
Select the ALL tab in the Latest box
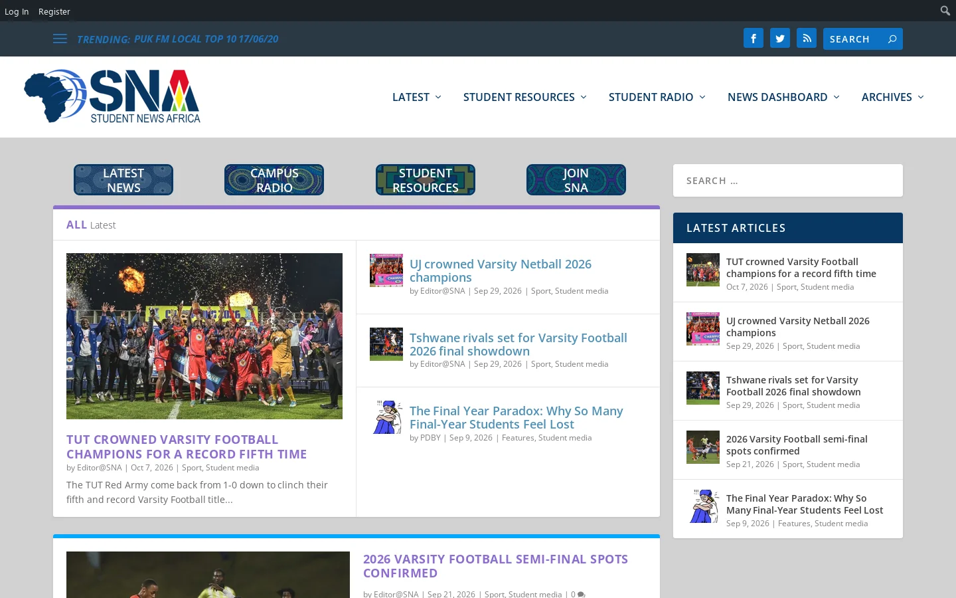coord(76,225)
